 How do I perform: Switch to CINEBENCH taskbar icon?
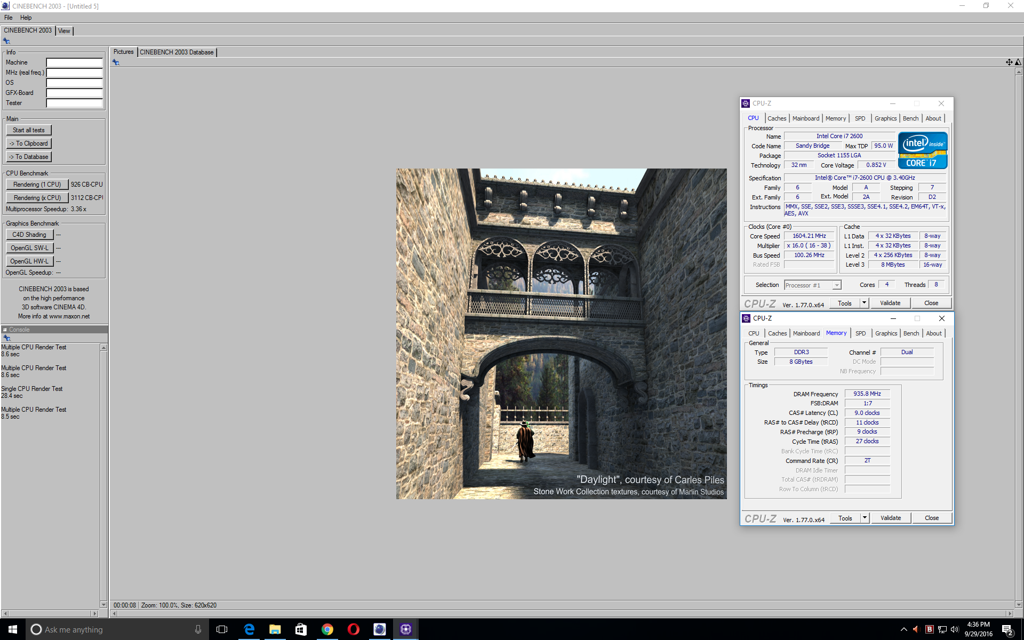click(380, 629)
